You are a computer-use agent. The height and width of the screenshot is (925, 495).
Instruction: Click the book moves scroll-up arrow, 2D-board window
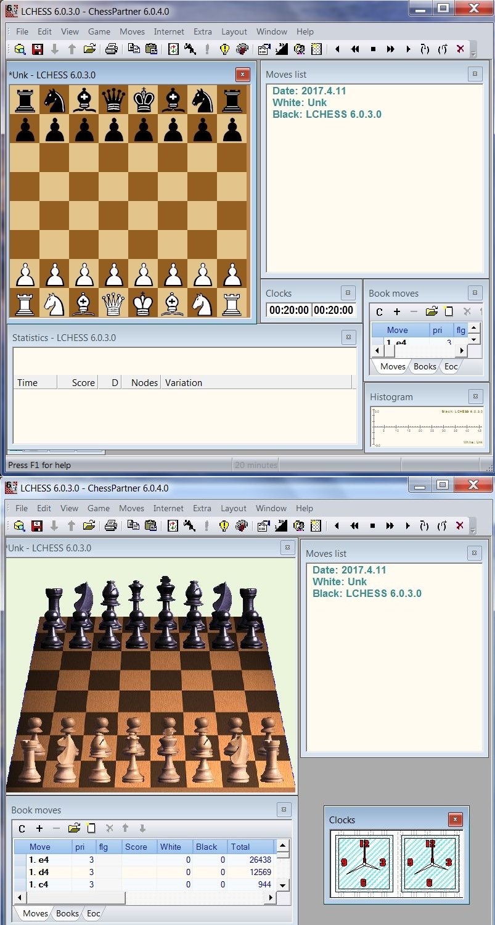(473, 328)
